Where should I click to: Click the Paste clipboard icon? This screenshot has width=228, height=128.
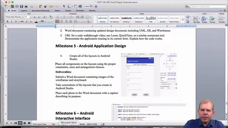[x=41, y=6]
